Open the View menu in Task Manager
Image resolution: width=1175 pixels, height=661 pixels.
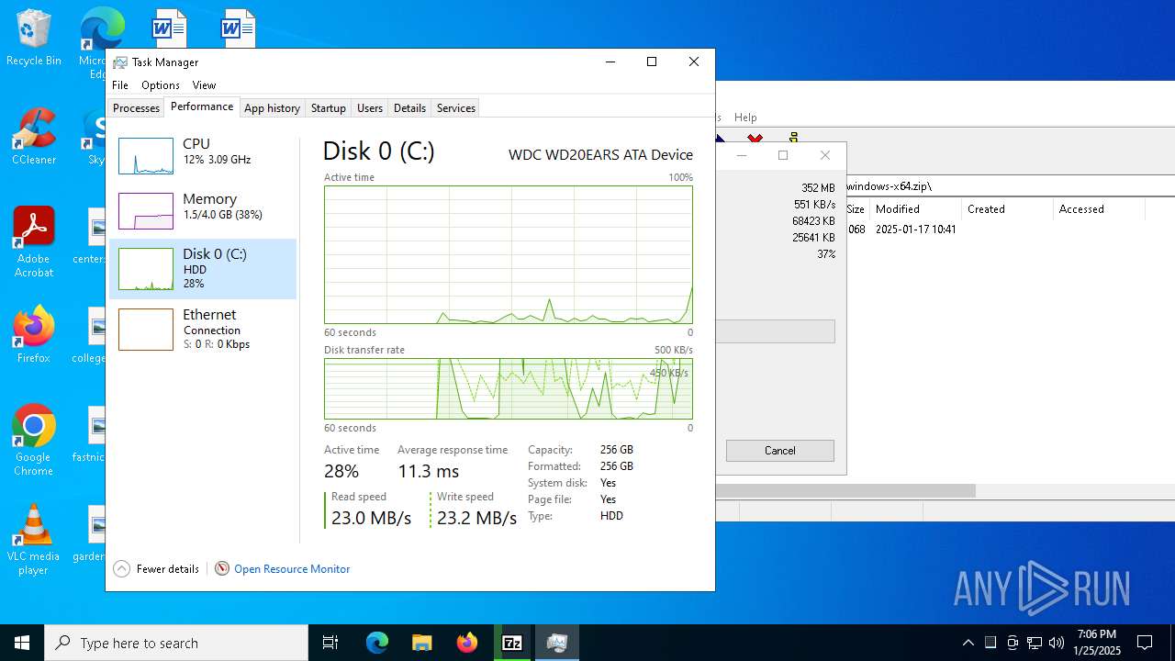(204, 85)
